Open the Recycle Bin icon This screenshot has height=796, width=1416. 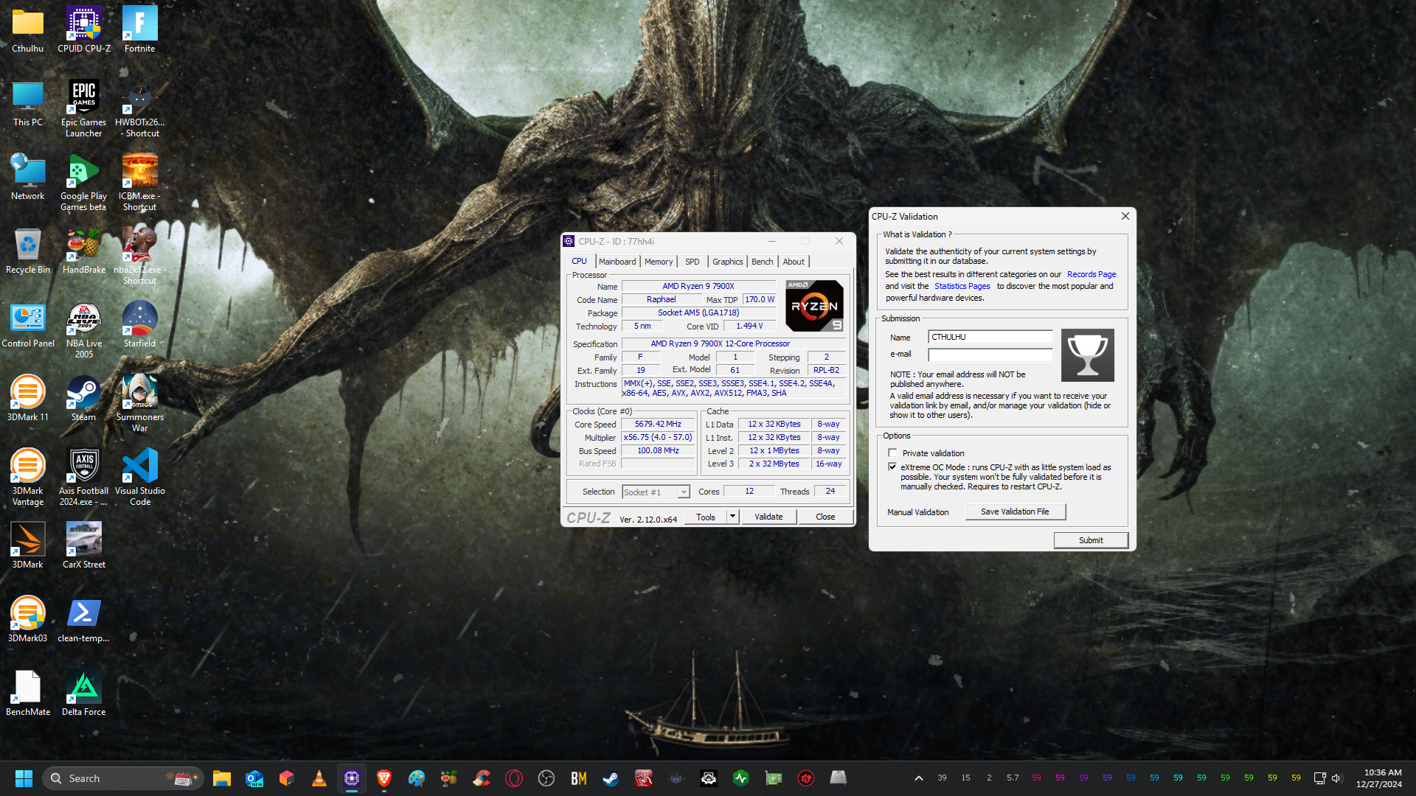(x=28, y=251)
